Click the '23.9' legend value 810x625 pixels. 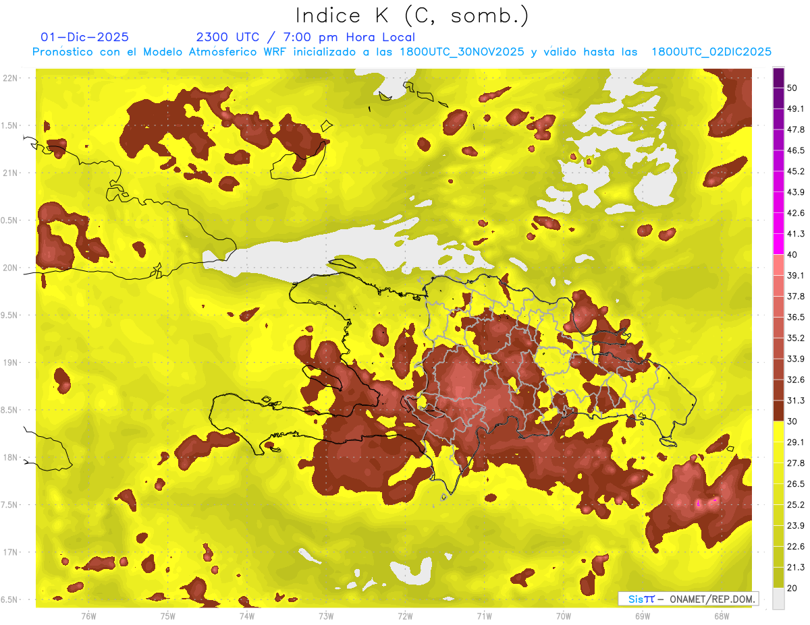(796, 526)
